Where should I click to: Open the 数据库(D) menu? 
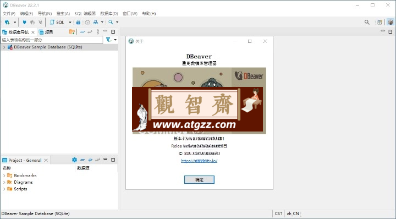point(109,13)
